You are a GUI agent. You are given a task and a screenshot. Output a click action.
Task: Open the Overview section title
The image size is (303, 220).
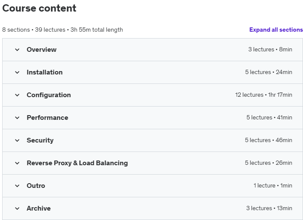pyautogui.click(x=42, y=50)
